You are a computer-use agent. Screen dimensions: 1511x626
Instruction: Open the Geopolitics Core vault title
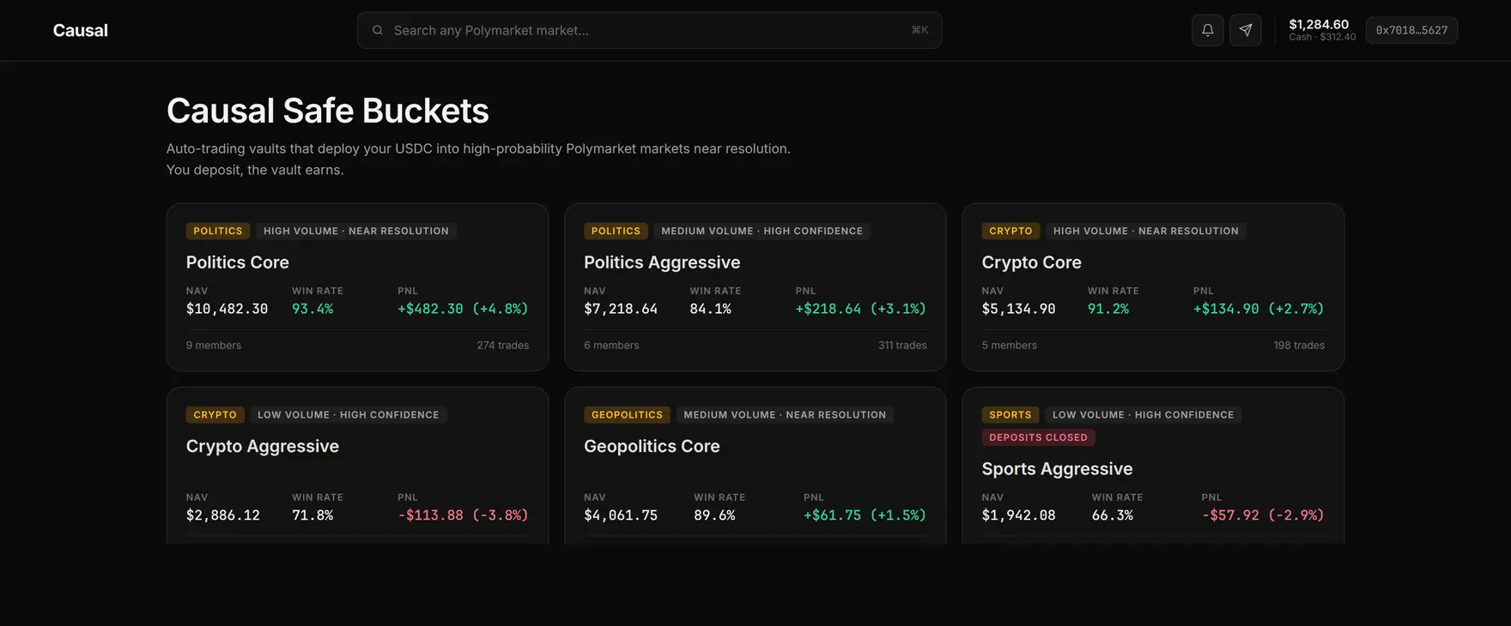652,446
